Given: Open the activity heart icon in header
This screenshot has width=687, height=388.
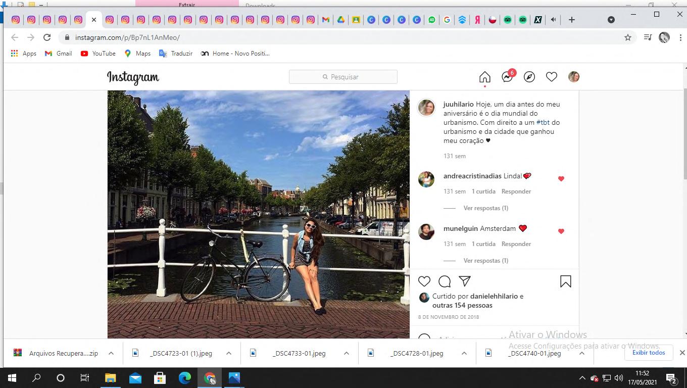Looking at the screenshot, I should tap(552, 77).
